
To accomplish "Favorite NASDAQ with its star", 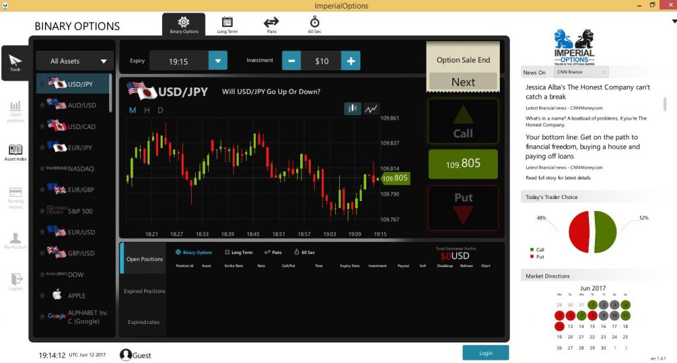I will 42,169.
